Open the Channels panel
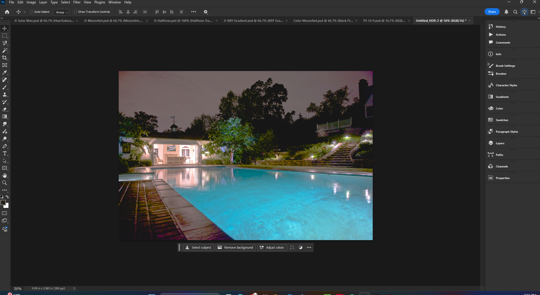Screen dimensions: 540x295 click(x=502, y=166)
